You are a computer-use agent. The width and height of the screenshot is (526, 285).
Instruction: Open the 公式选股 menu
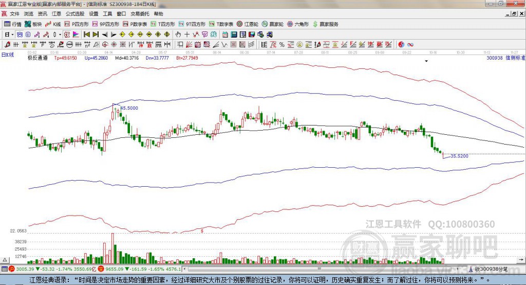(75, 14)
